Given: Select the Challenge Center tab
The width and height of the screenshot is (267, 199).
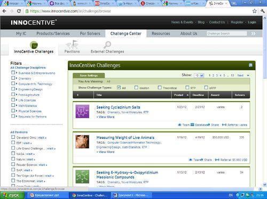Looking at the screenshot, I should coord(126,34).
